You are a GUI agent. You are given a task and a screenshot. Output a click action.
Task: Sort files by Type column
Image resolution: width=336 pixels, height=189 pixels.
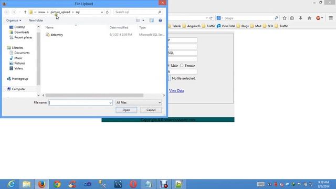coord(142,27)
